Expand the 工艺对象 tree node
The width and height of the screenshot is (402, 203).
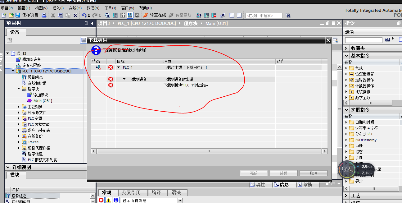coord(19,107)
